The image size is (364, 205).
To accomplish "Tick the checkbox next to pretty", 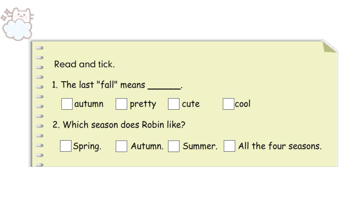I will click(121, 104).
